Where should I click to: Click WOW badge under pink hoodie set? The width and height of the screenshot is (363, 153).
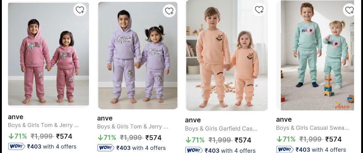(x=17, y=146)
